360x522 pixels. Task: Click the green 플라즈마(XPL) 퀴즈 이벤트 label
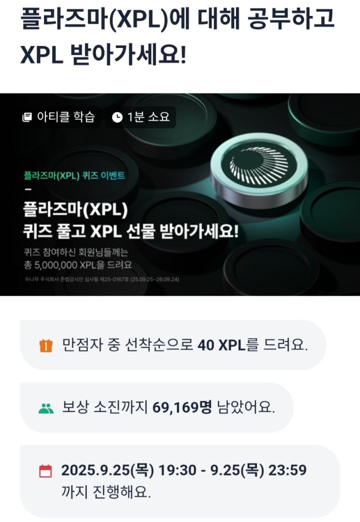pyautogui.click(x=75, y=175)
